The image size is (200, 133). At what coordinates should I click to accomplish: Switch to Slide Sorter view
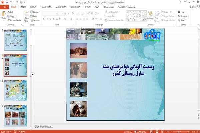click(x=157, y=132)
